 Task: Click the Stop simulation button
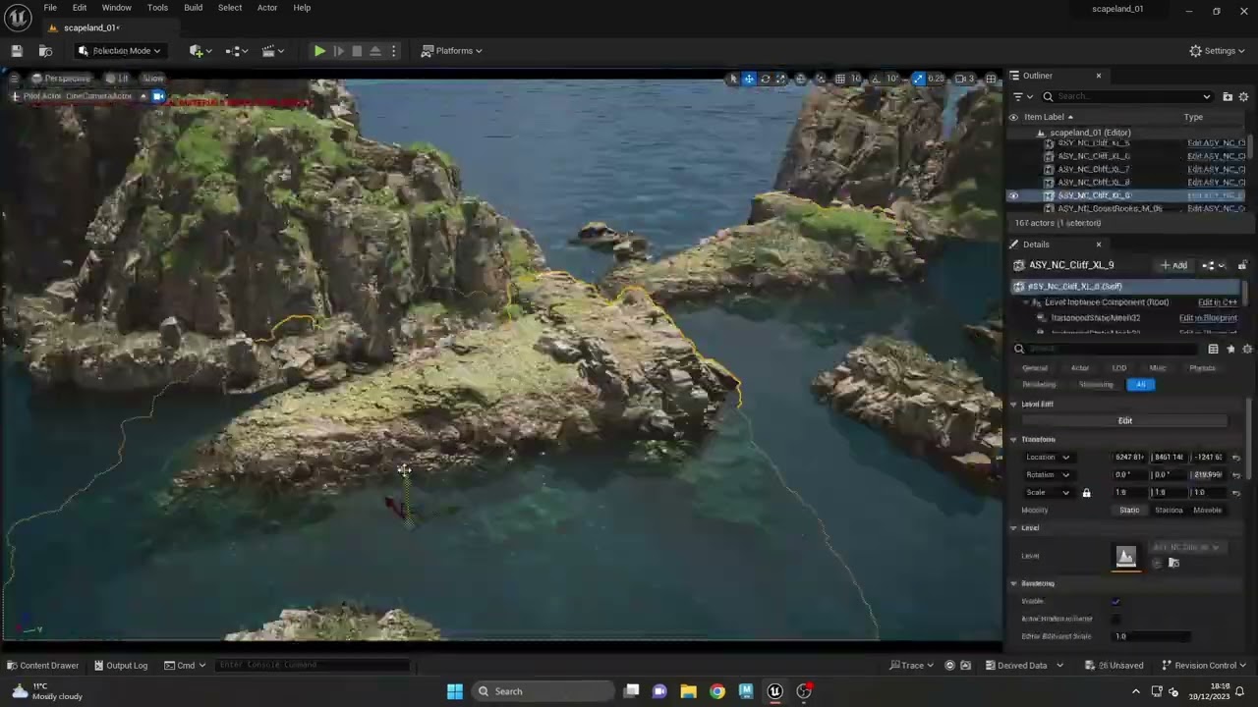(x=357, y=51)
